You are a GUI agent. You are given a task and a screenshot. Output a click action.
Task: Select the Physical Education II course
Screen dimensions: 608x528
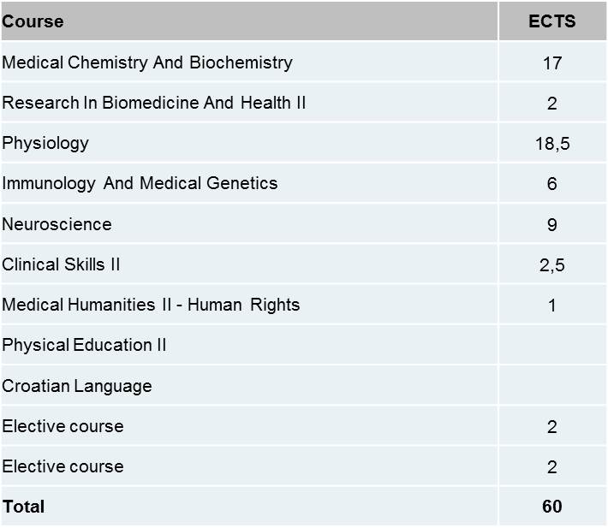point(84,345)
